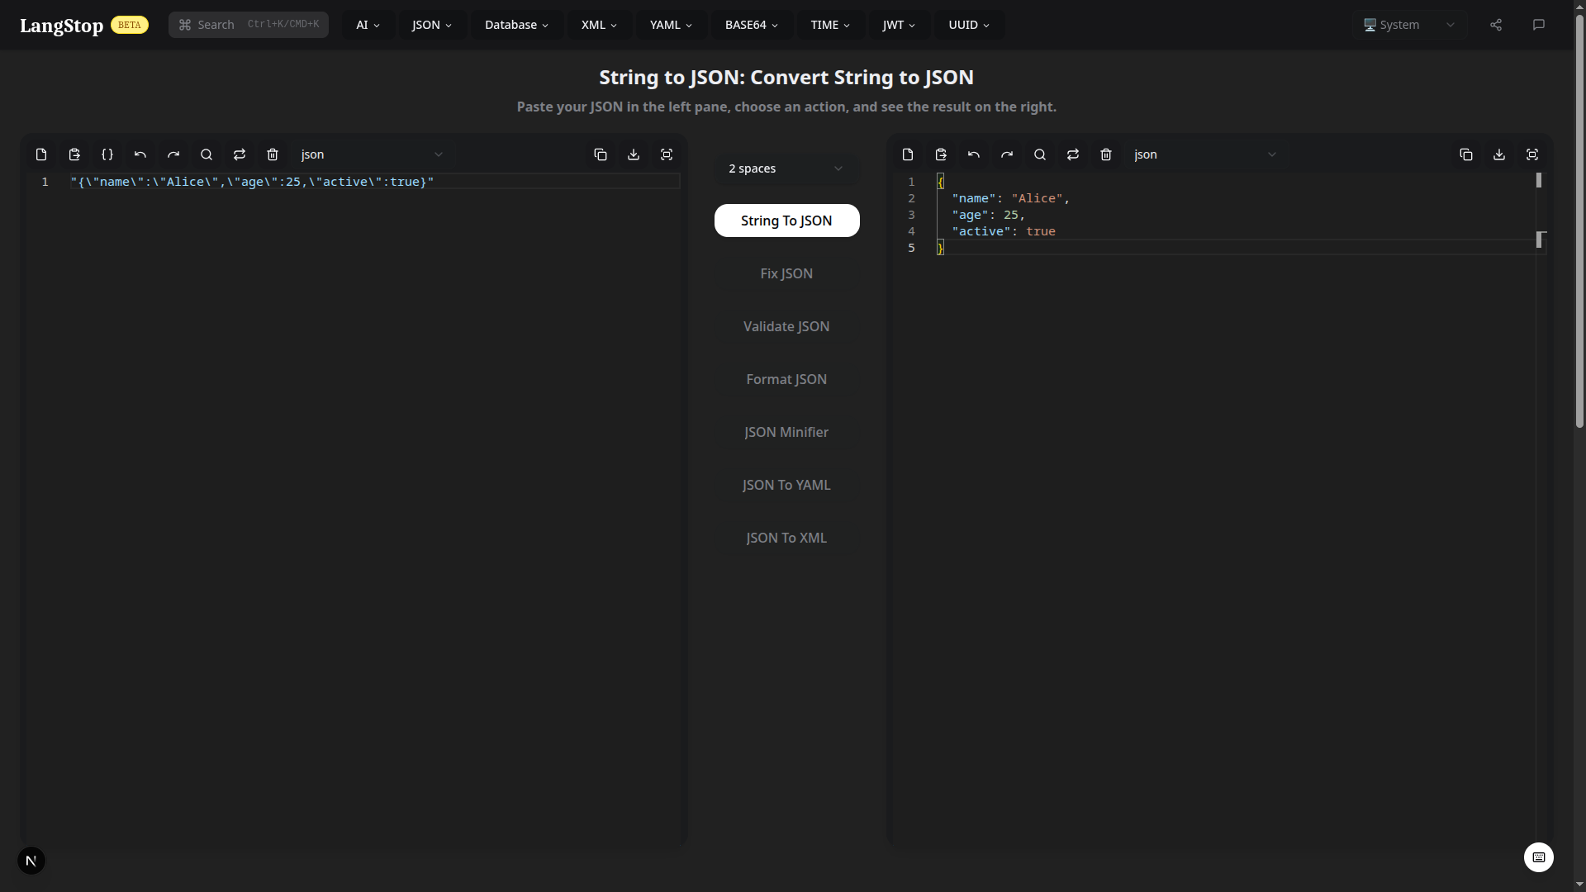Click the trash icon in left editor toolbar
The width and height of the screenshot is (1586, 892).
coord(273,154)
